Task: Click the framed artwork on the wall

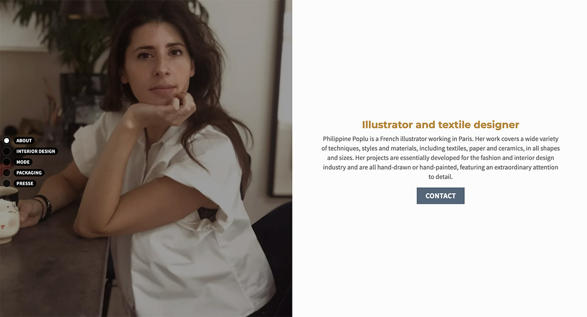Action: 282,98
